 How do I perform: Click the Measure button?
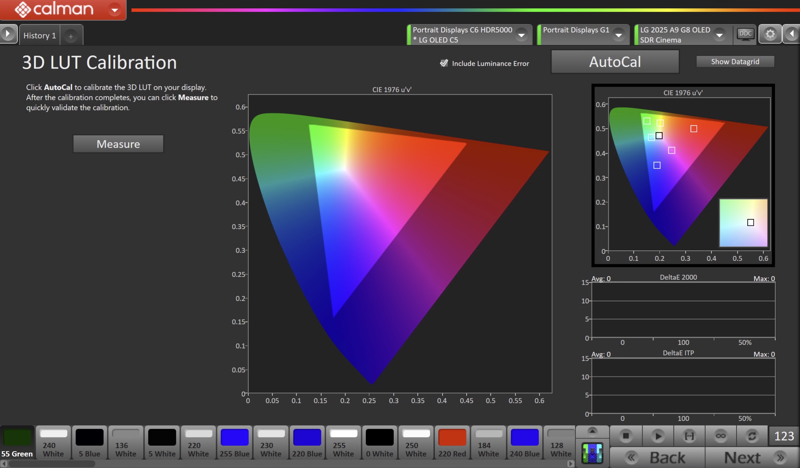pyautogui.click(x=118, y=144)
